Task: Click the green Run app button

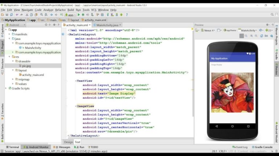Action: tap(79, 15)
